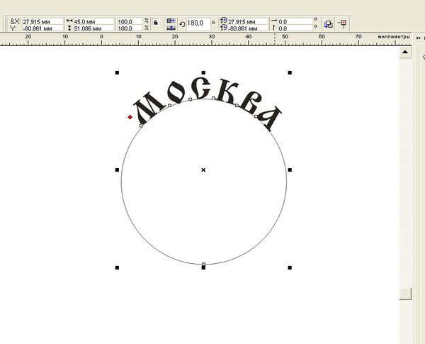The image size is (425, 344).
Task: Click the top-left selection handle
Action: pyautogui.click(x=117, y=72)
